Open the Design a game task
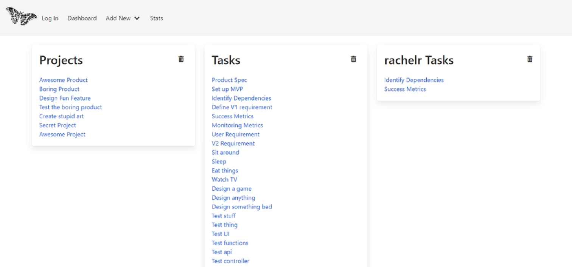Screen dimensions: 572x267 232,188
